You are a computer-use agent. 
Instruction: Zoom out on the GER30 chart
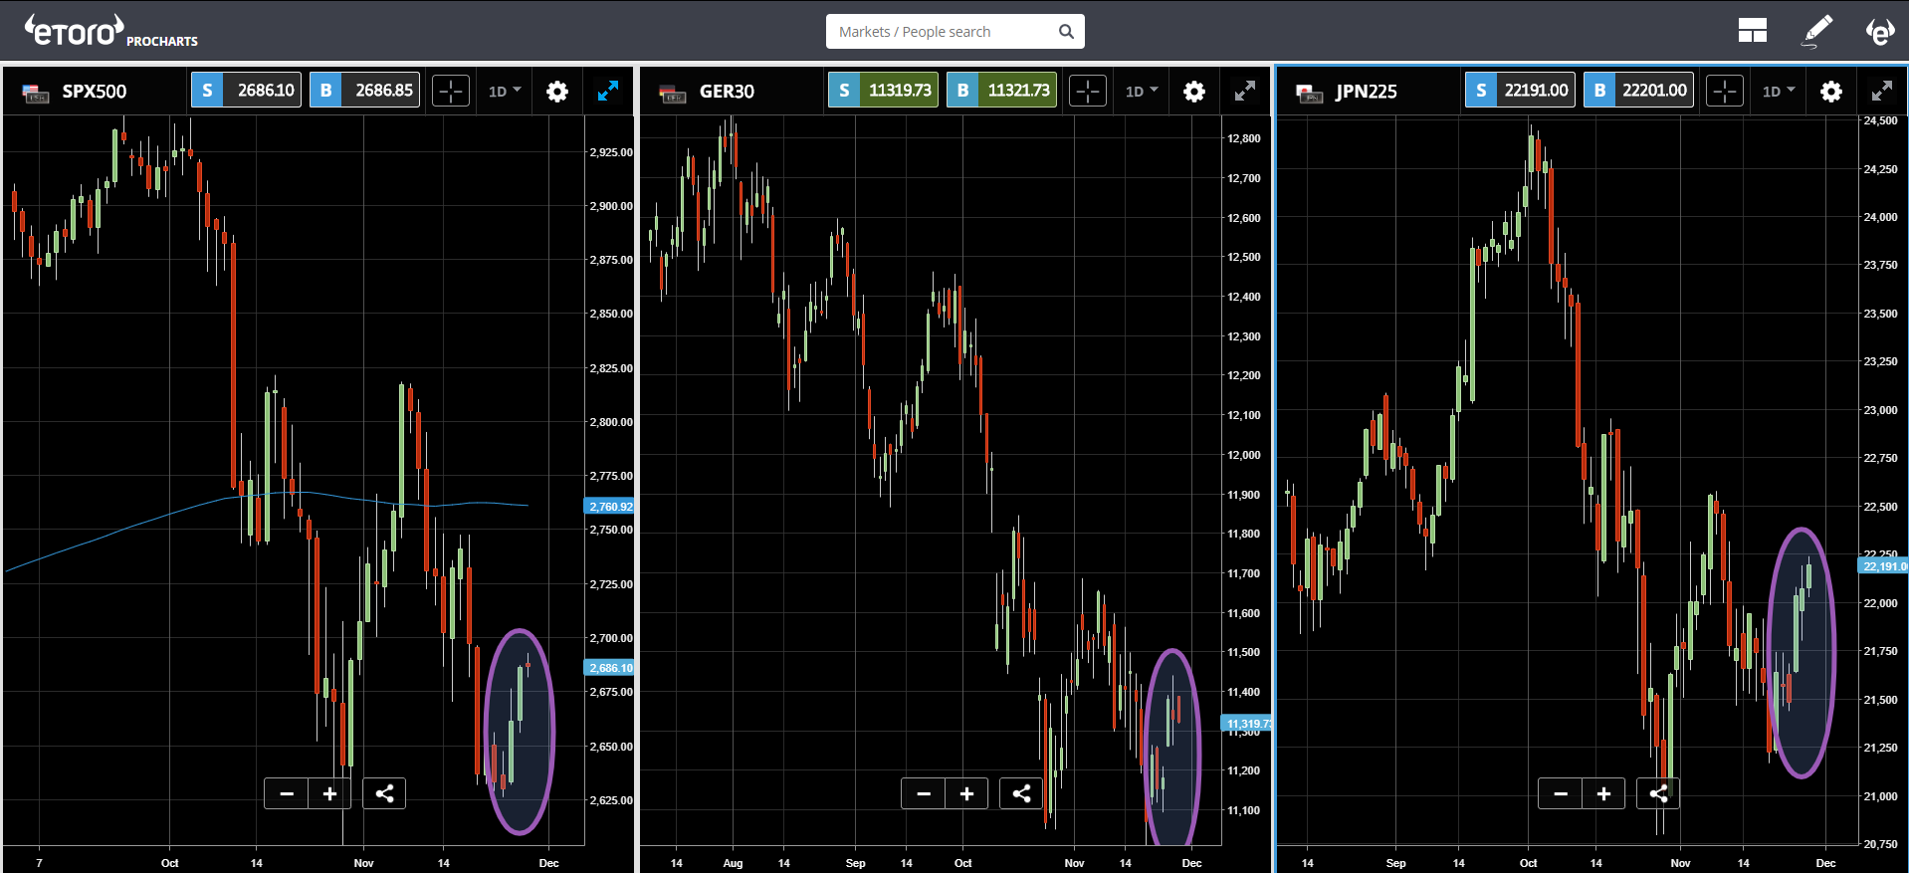[924, 793]
